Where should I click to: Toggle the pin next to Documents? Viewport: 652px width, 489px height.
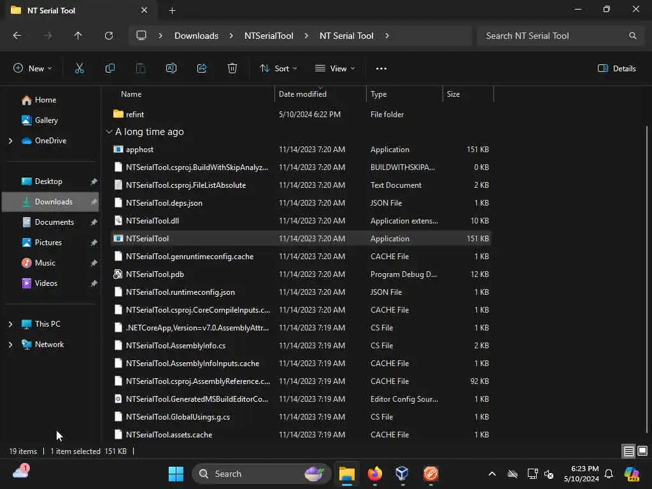(x=94, y=222)
